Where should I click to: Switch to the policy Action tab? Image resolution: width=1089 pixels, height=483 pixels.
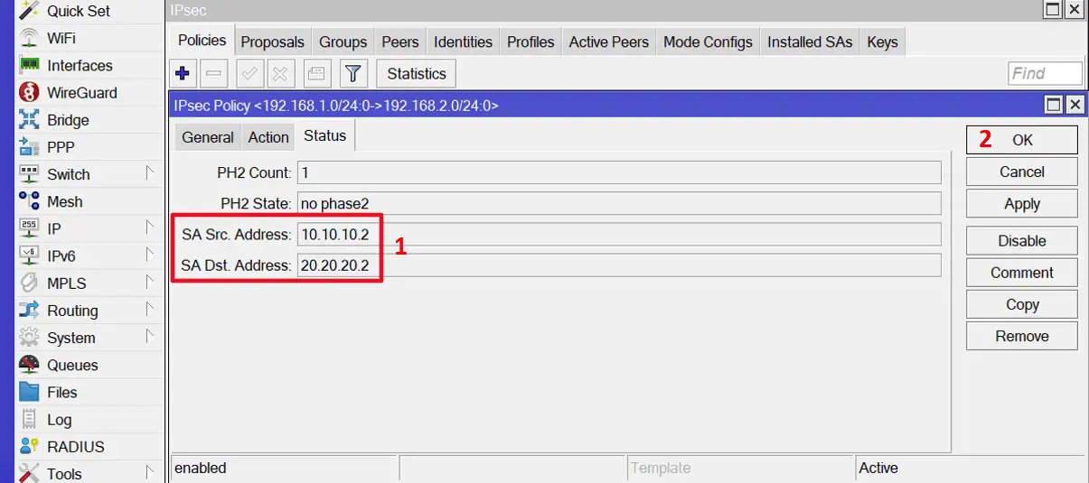click(268, 137)
